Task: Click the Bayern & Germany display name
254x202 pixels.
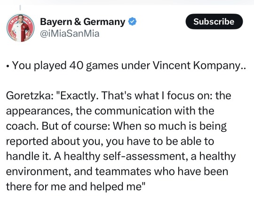Action: [x=83, y=22]
